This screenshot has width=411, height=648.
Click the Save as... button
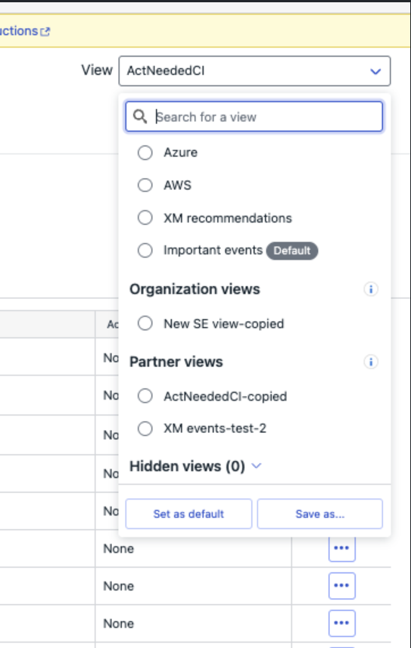coord(320,514)
